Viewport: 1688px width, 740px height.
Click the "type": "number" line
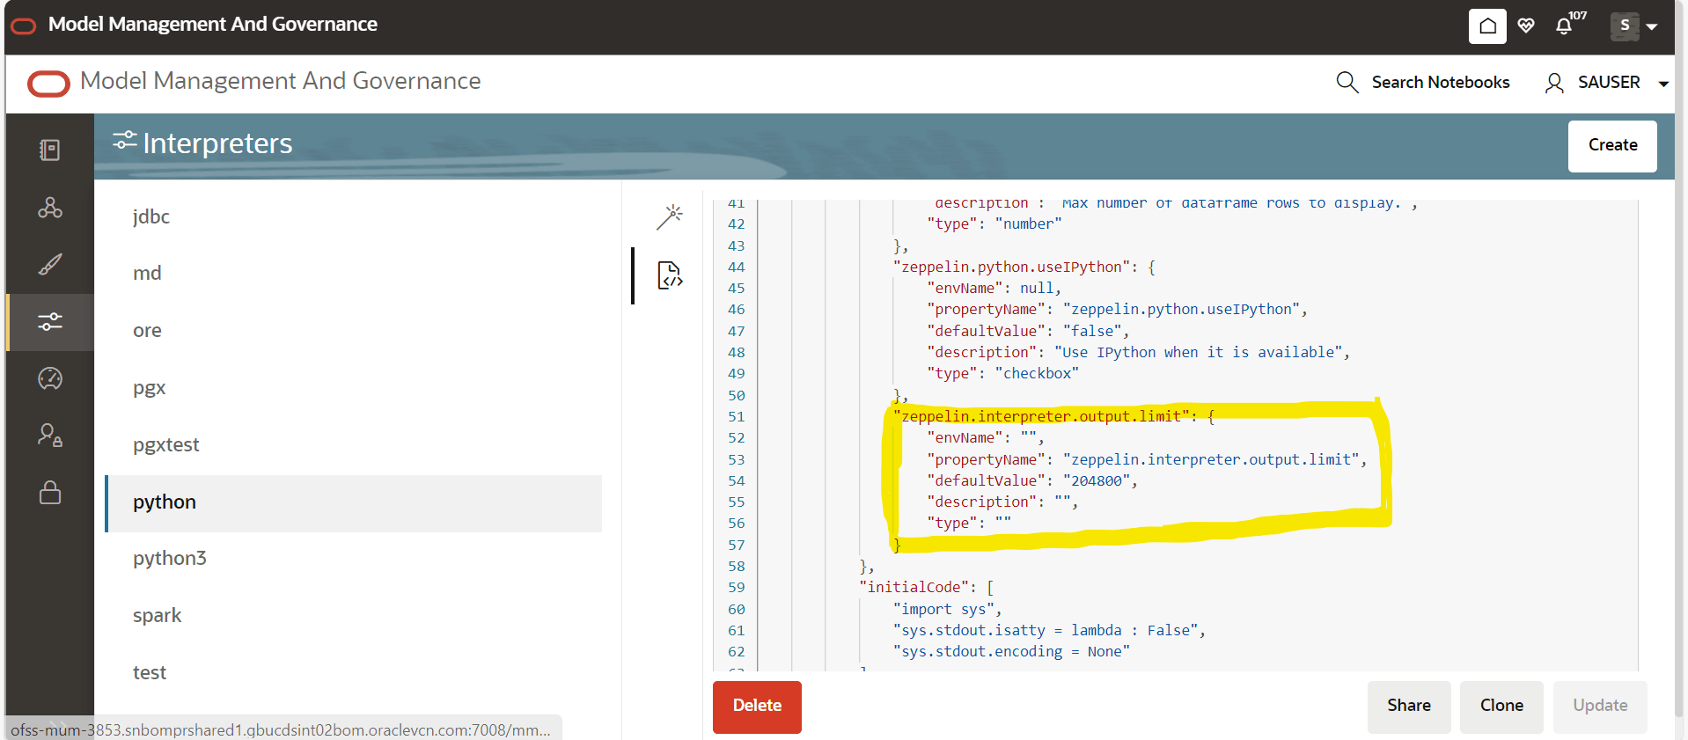[x=994, y=223]
